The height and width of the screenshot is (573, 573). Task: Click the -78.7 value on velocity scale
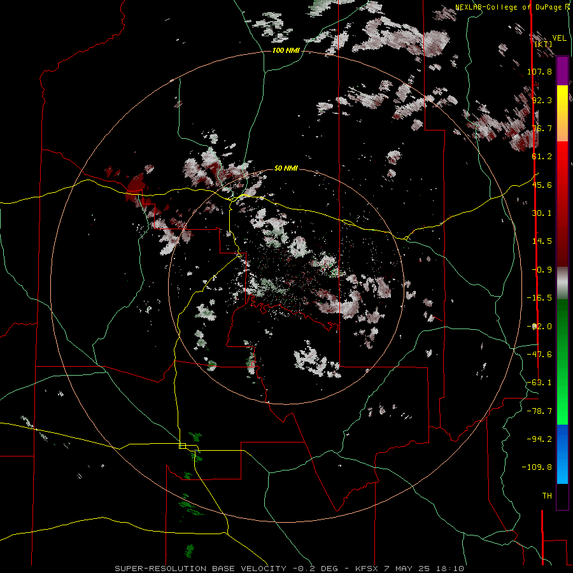(x=539, y=411)
